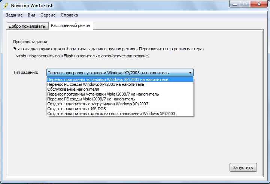Collapse the Тип задания combo box arrow

tap(190, 73)
